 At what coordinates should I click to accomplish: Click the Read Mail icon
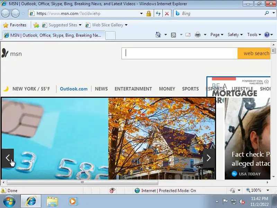188,35
